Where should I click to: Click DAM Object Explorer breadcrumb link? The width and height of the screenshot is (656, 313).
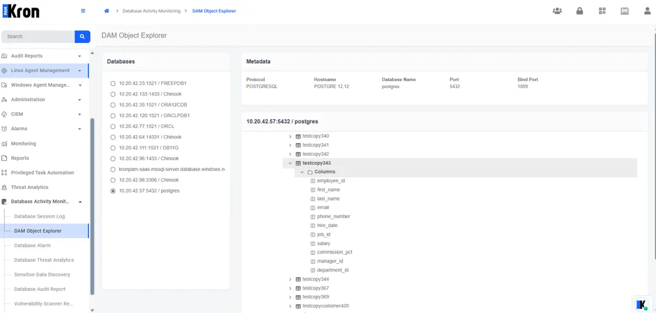click(215, 11)
